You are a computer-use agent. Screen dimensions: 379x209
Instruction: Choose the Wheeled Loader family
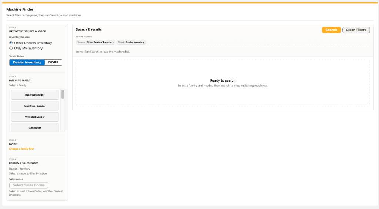[x=35, y=117]
